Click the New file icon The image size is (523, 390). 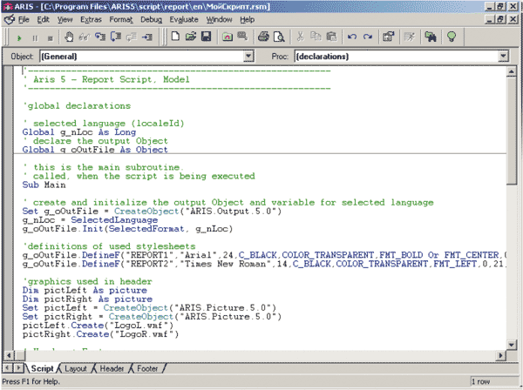pos(175,37)
